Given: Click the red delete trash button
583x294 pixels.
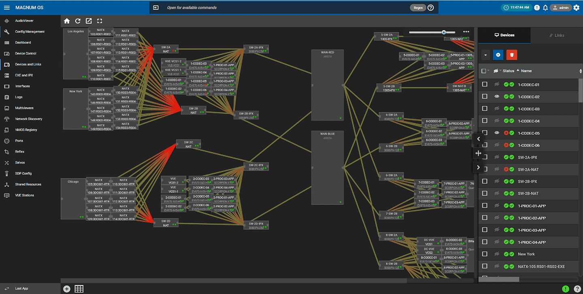Looking at the screenshot, I should pyautogui.click(x=512, y=55).
